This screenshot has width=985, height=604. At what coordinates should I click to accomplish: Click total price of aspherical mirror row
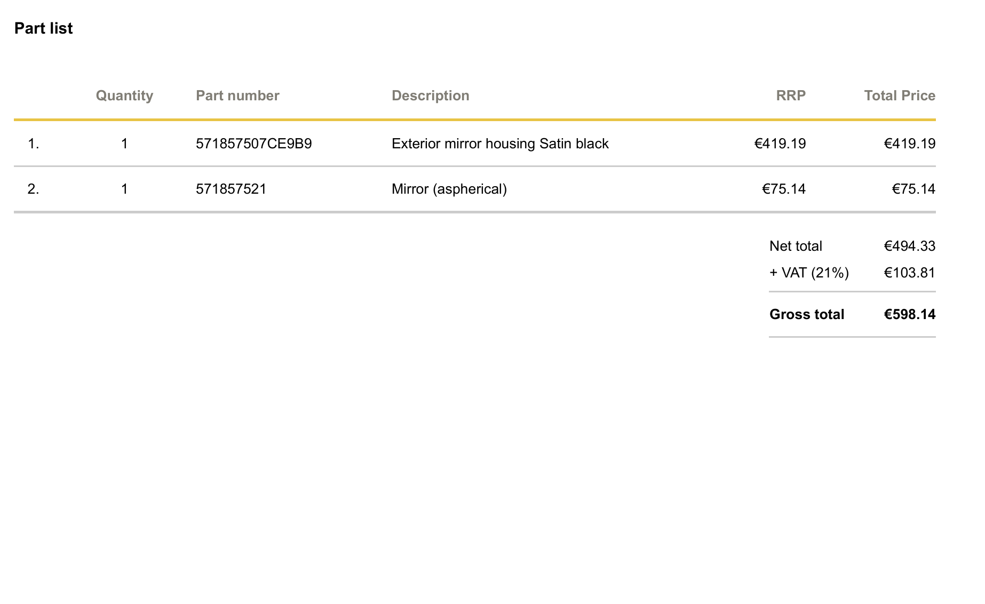913,189
